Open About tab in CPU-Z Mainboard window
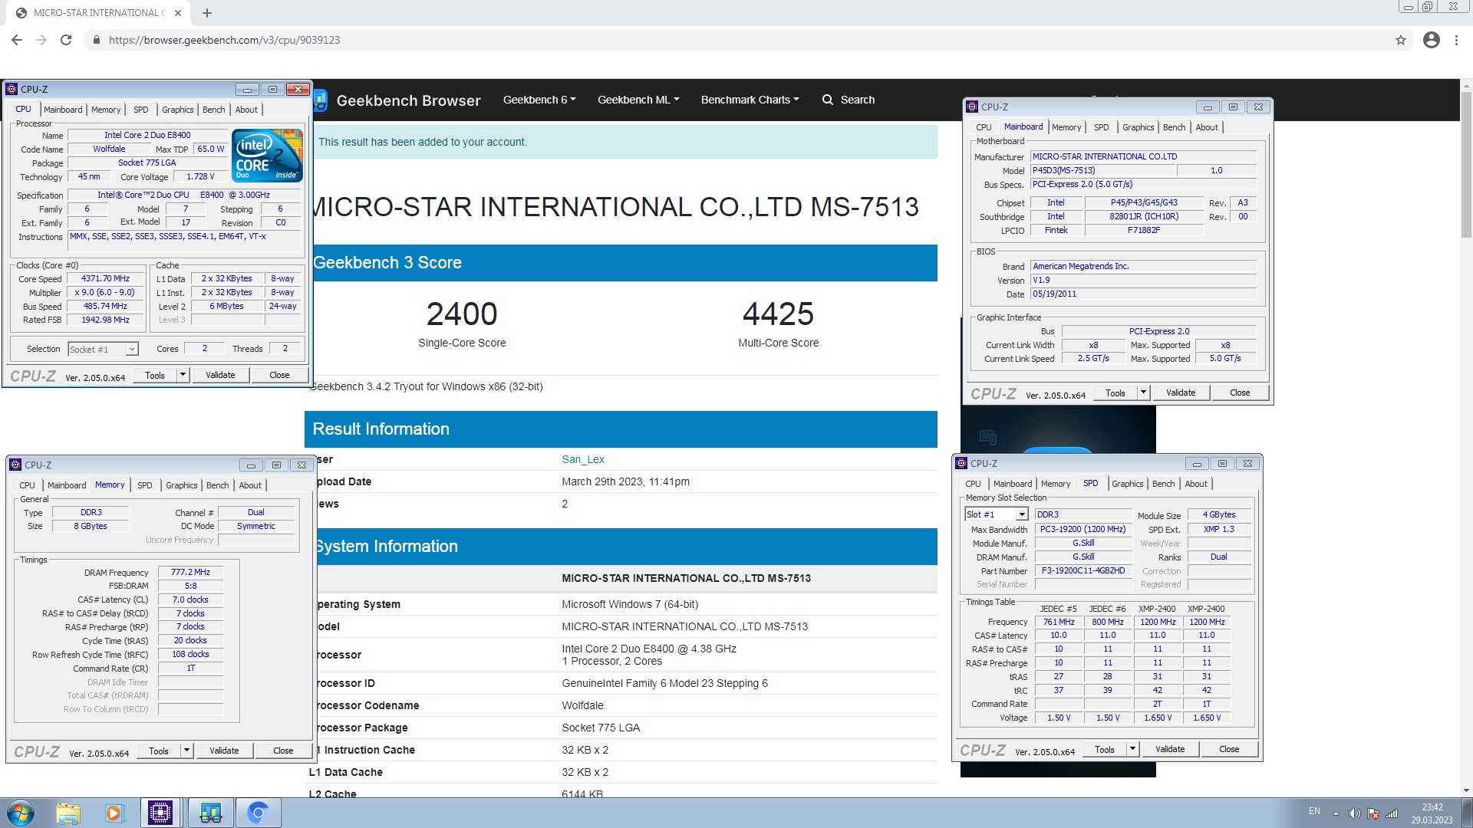The height and width of the screenshot is (828, 1473). [1207, 127]
